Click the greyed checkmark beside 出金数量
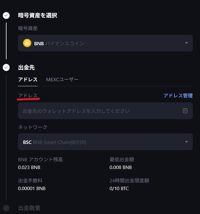 coord(6,208)
